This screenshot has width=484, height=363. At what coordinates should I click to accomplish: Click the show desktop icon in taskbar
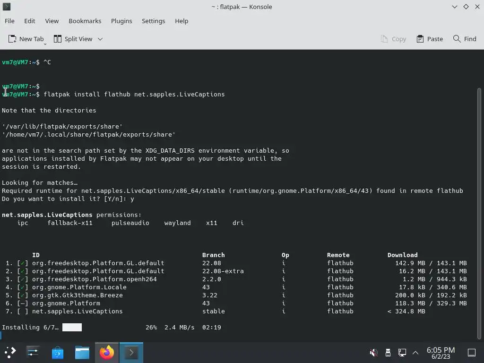click(471, 352)
